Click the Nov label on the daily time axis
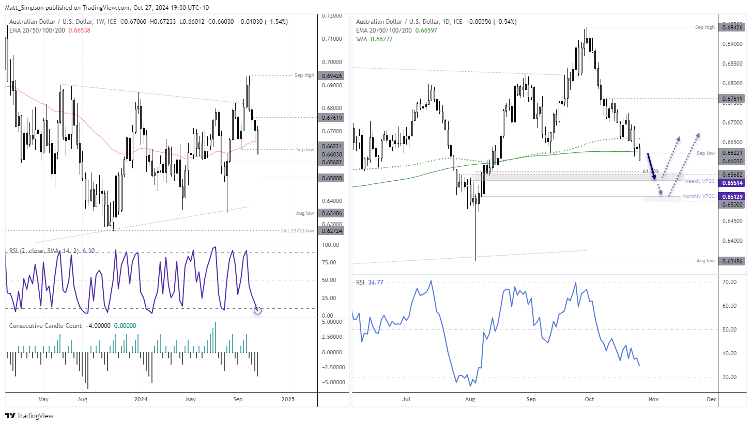The image size is (752, 425). point(653,399)
